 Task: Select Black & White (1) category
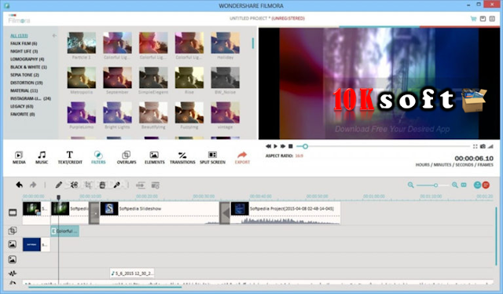tap(28, 67)
